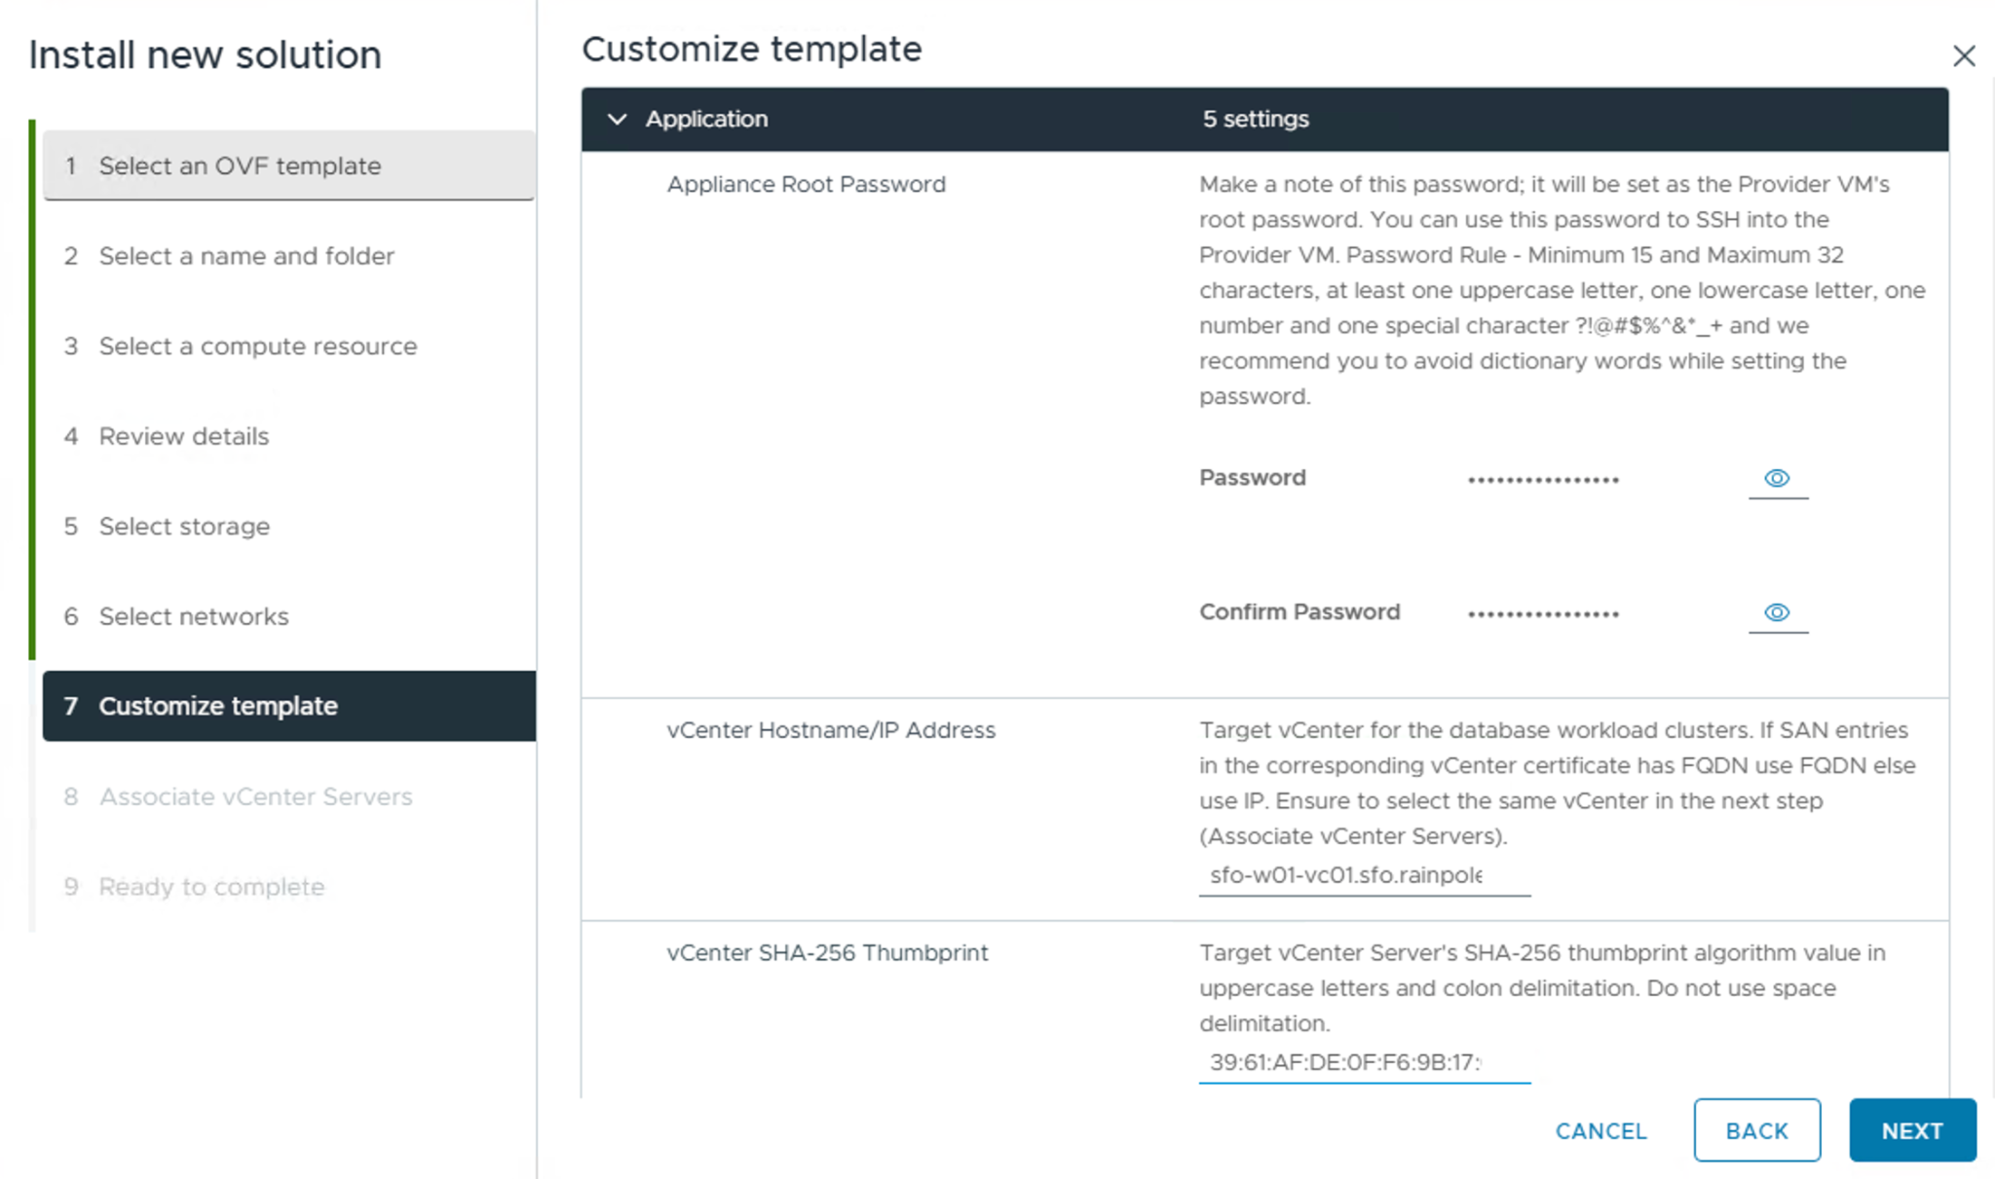Select step 7 Customize template
The width and height of the screenshot is (1995, 1179).
pos(218,706)
